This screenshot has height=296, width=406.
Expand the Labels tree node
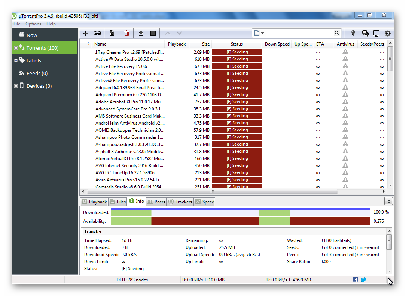[16, 60]
